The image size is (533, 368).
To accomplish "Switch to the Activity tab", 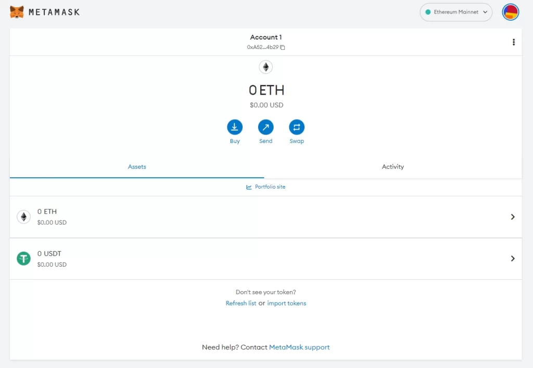I will pyautogui.click(x=393, y=167).
